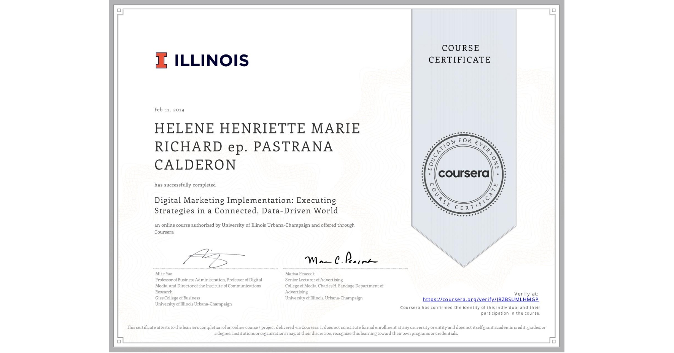Click the name line HELENE HENRIETTE MARIE

click(257, 129)
